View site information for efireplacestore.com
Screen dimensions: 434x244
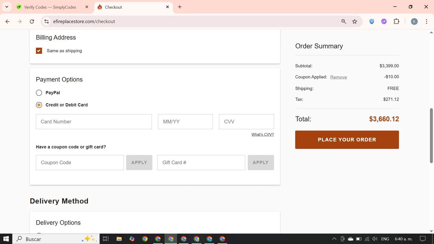[x=46, y=21]
